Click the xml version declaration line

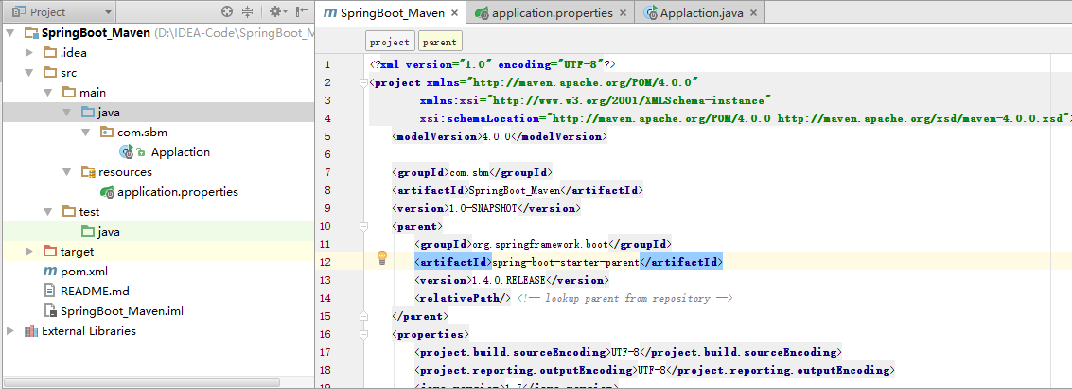click(493, 64)
